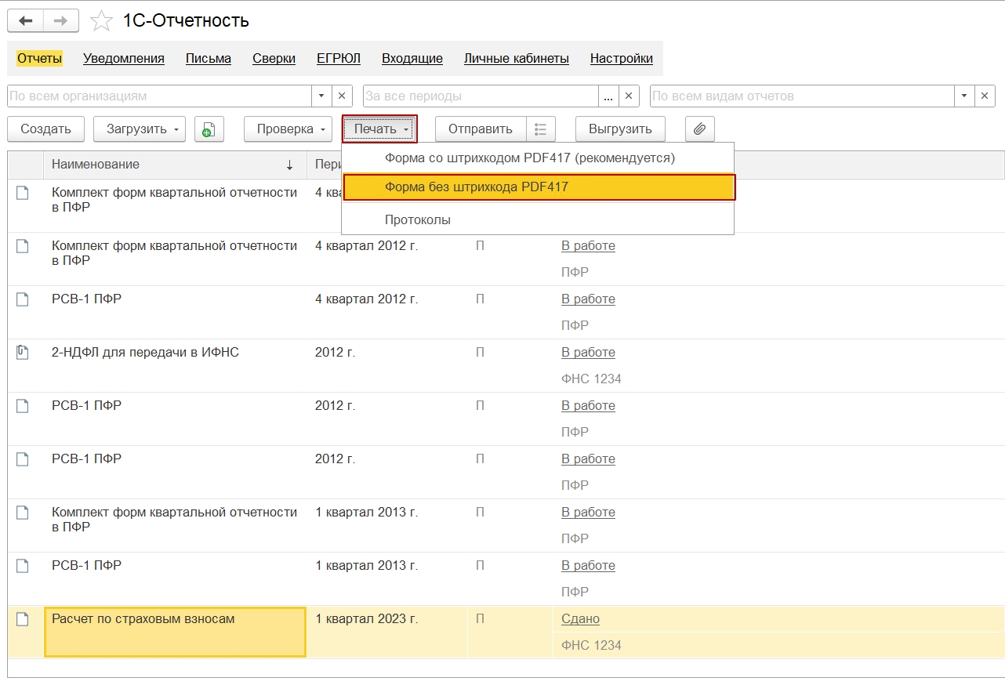The width and height of the screenshot is (1005, 685).
Task: Open the Сверки tab
Action: pyautogui.click(x=274, y=58)
